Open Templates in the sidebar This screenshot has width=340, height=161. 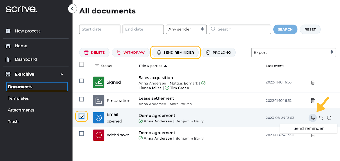click(x=18, y=98)
